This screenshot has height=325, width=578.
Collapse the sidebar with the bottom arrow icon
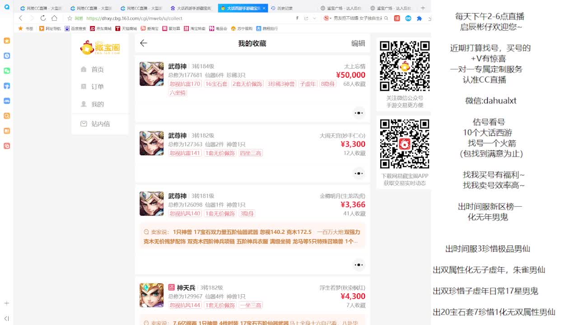click(x=7, y=318)
